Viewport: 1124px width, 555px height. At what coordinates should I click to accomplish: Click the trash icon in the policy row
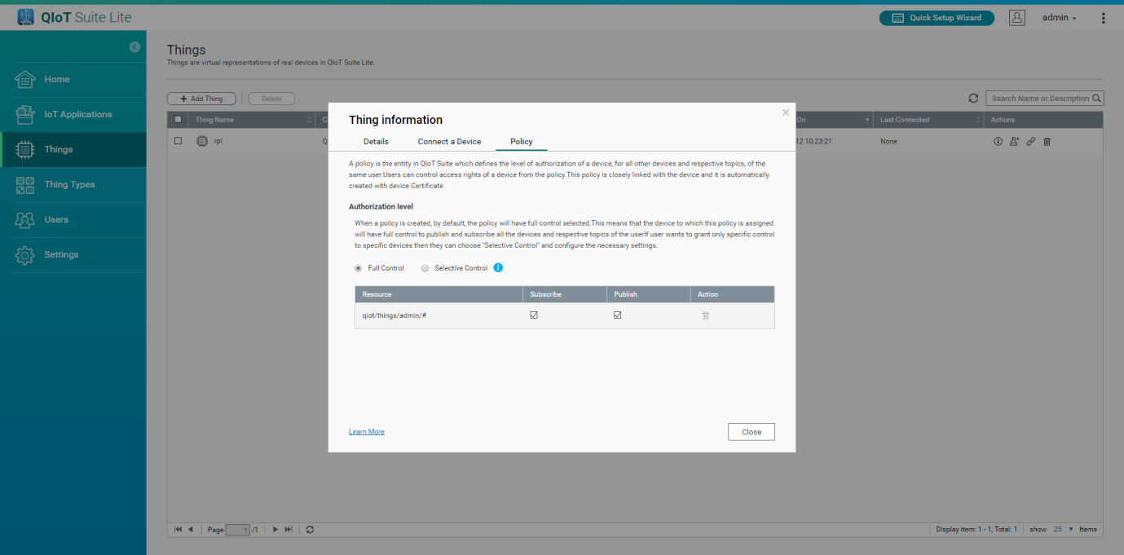[706, 315]
